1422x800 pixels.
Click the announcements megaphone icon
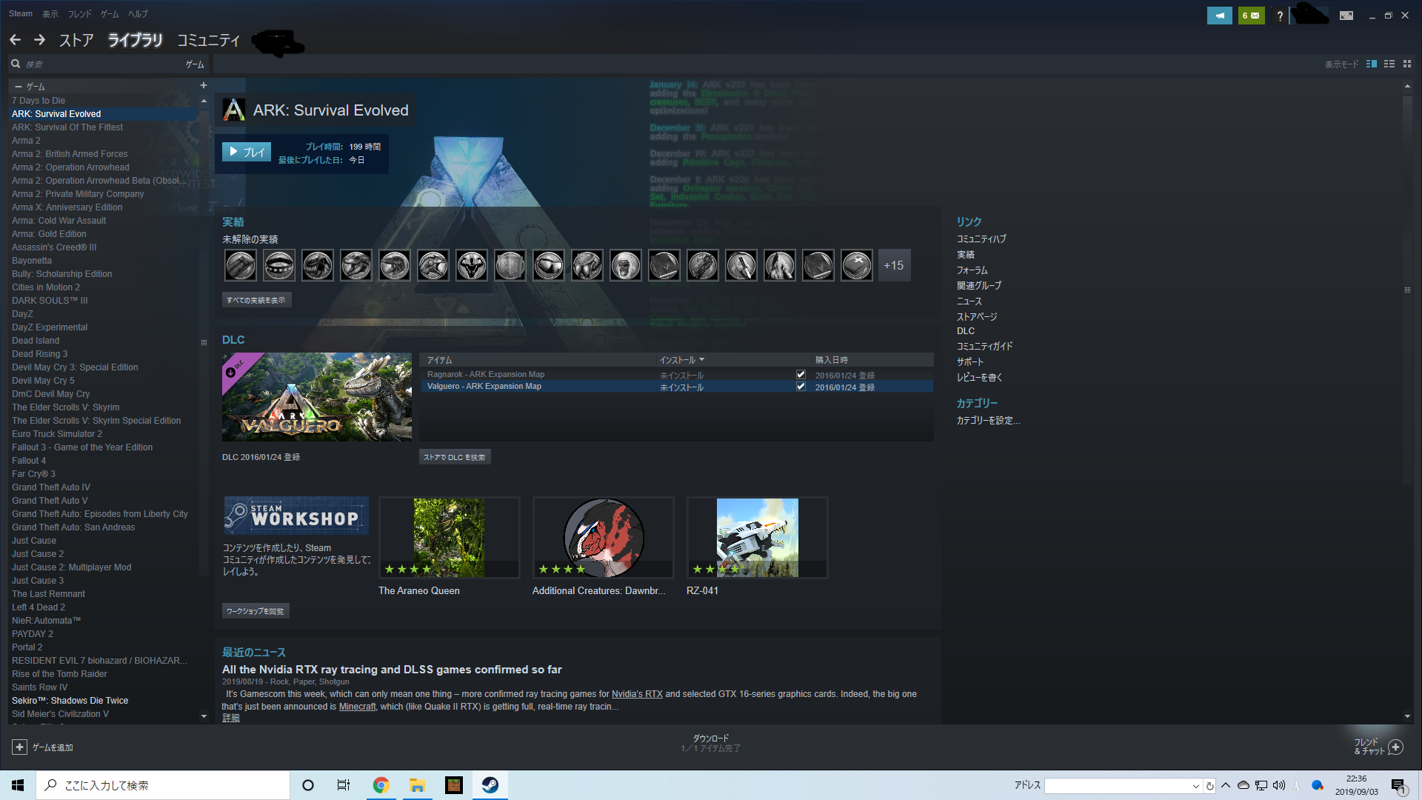pos(1219,16)
